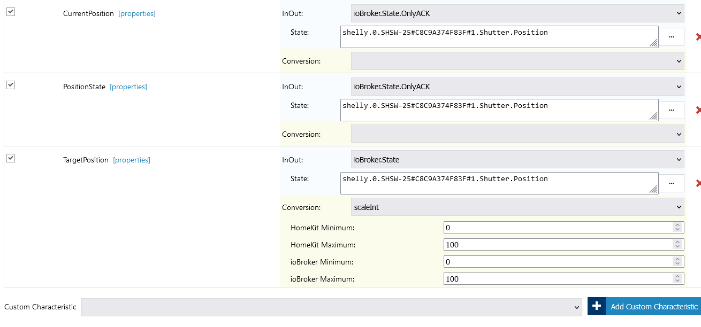This screenshot has width=701, height=327.
Task: Click red X beside TargetPosition state
Action: click(698, 183)
